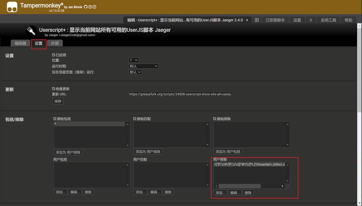
Task: Click down scroll arrow of 原始包括 list
Action: point(127,145)
